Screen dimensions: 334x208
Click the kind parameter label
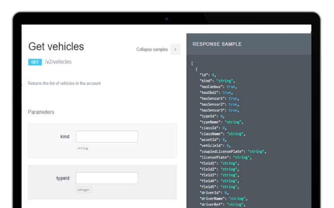[65, 137]
